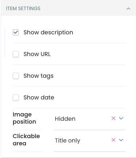Click the vertical indicator bar beside Show description
Image resolution: width=136 pixels, height=158 pixels.
point(5,43)
